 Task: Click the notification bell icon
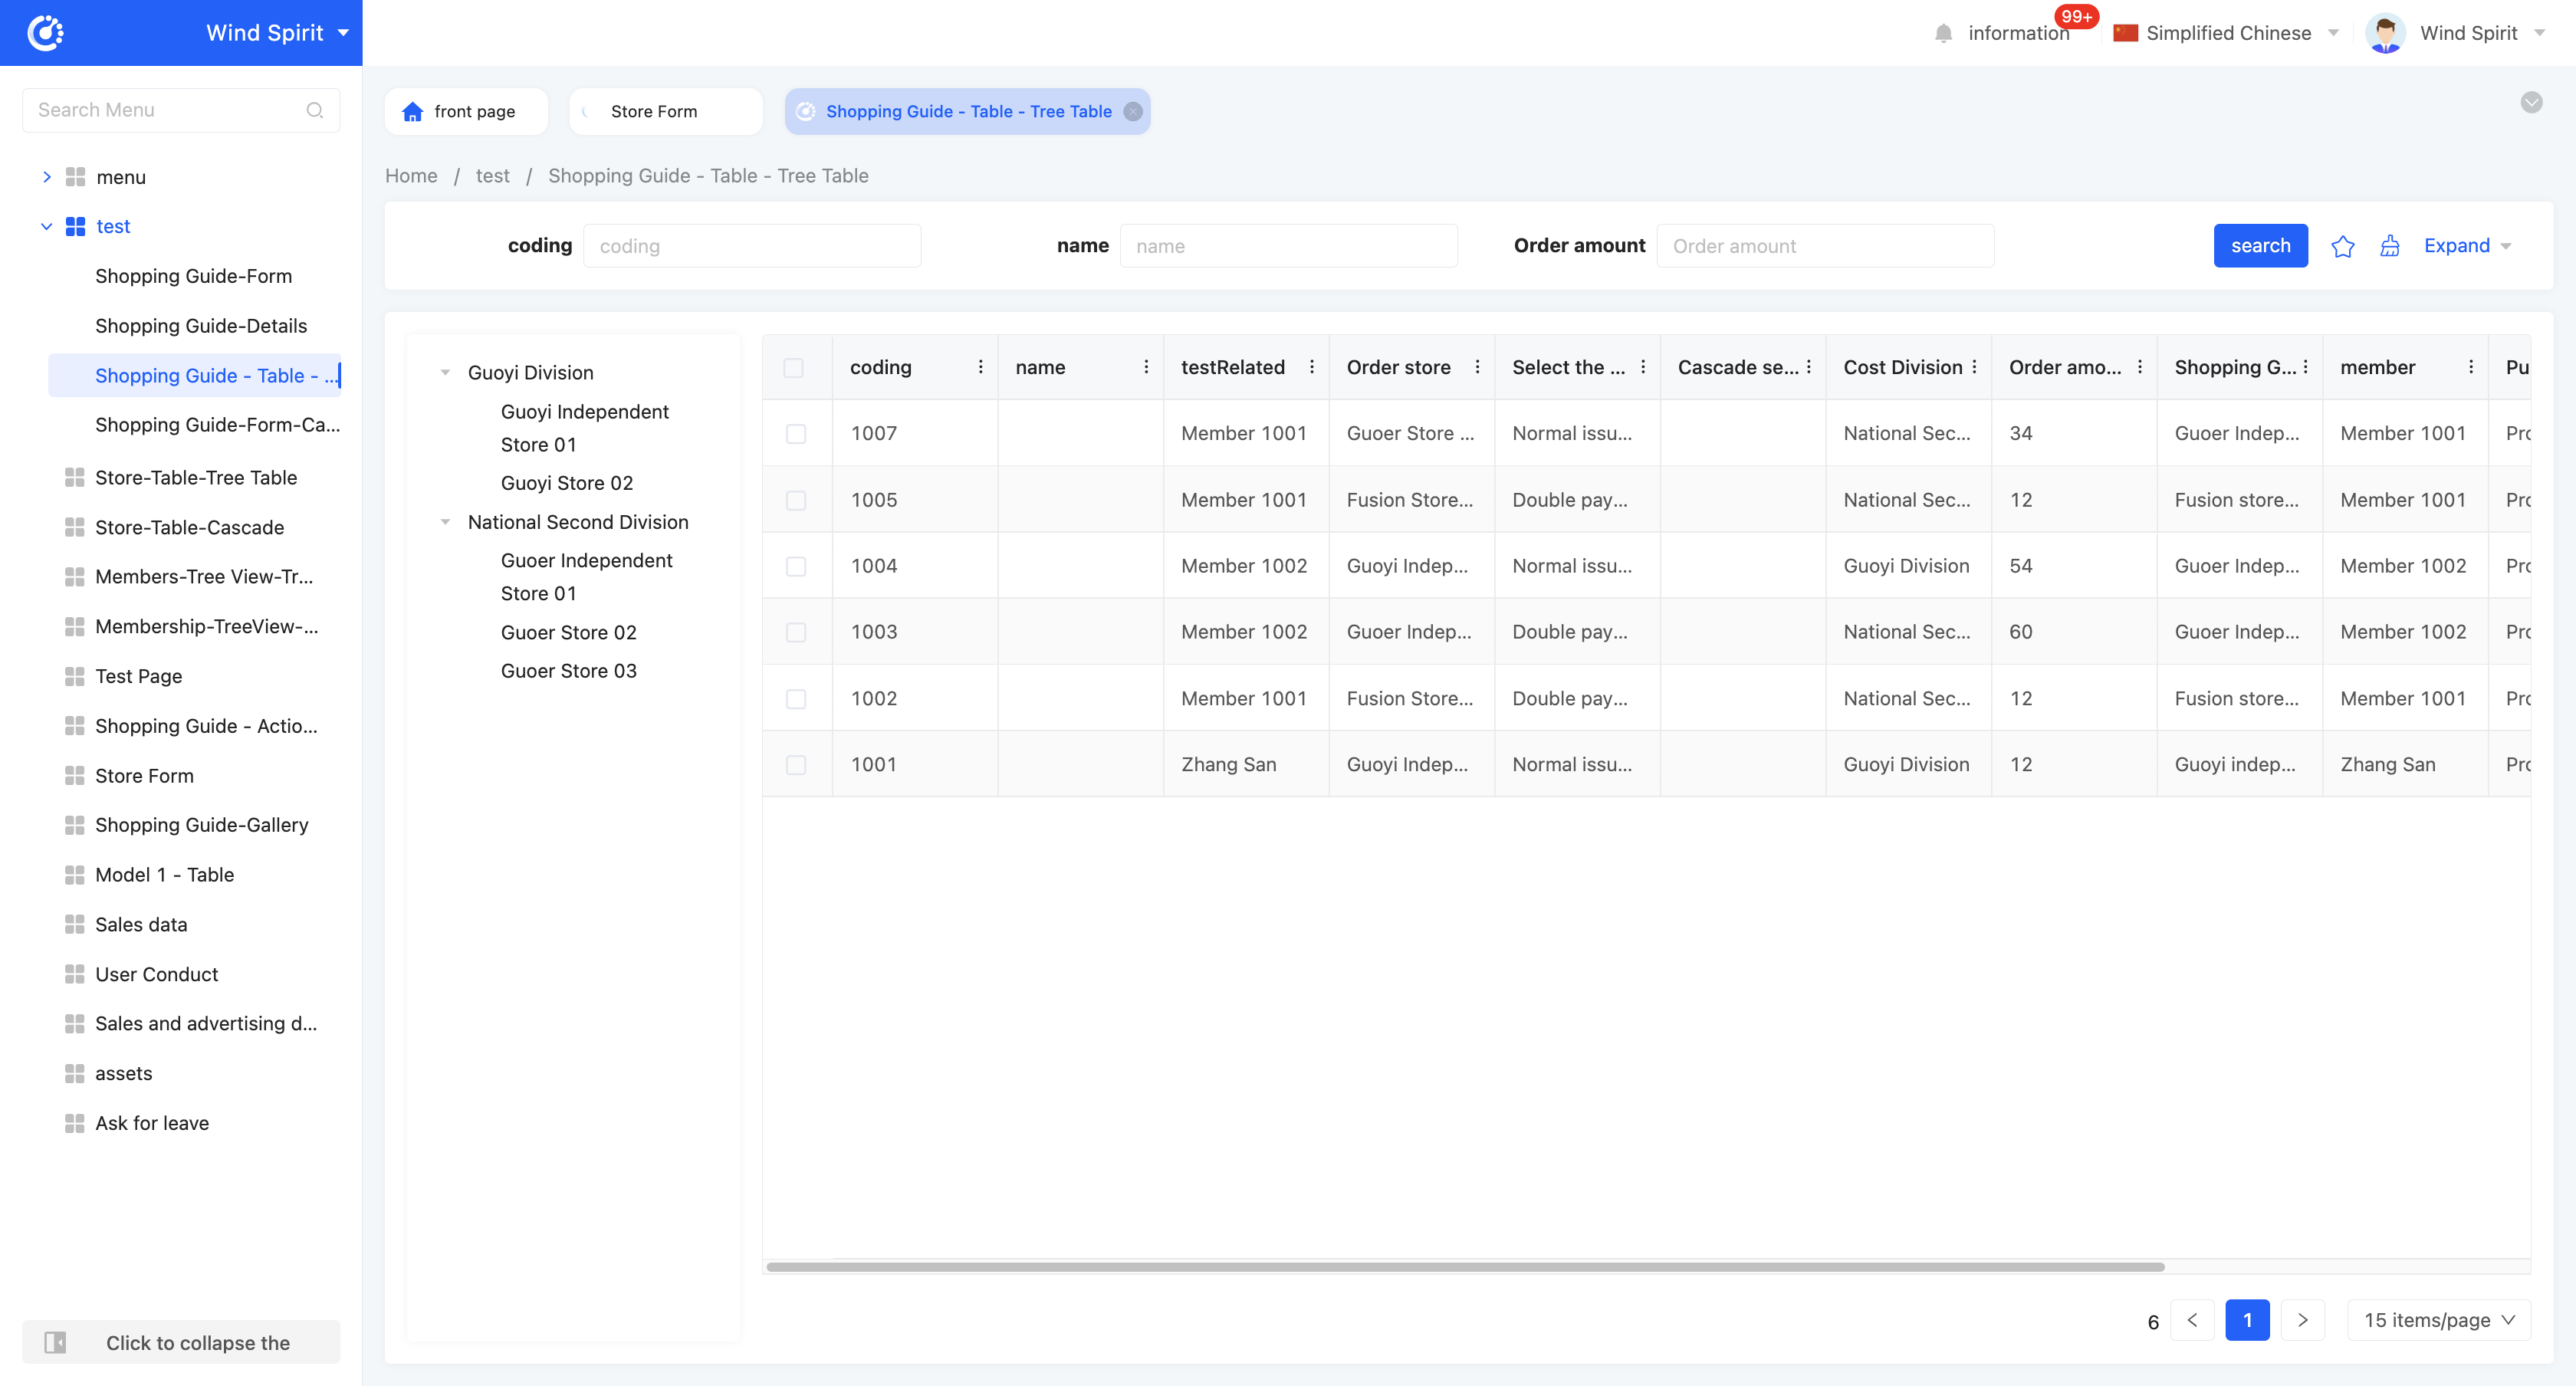1943,33
